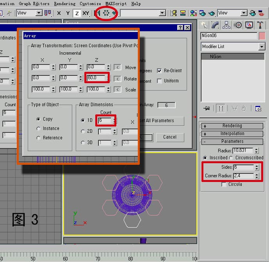Click the Array tool icon in toolbar

click(106, 13)
